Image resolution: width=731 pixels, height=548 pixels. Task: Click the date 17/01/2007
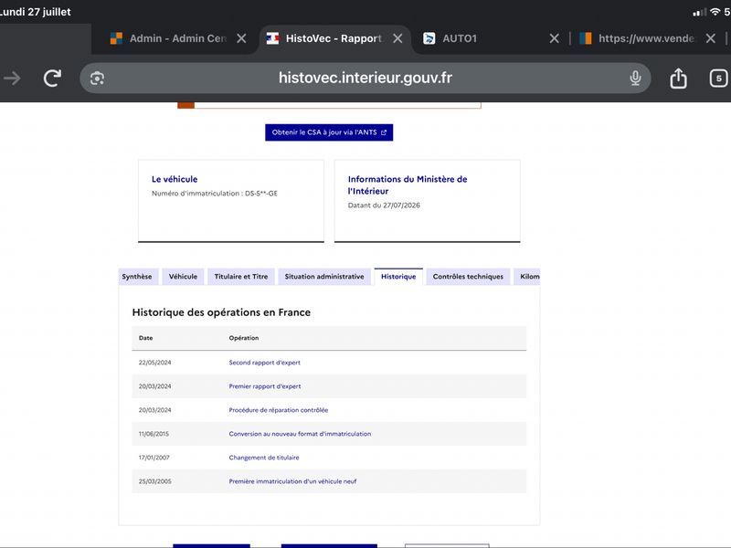154,458
